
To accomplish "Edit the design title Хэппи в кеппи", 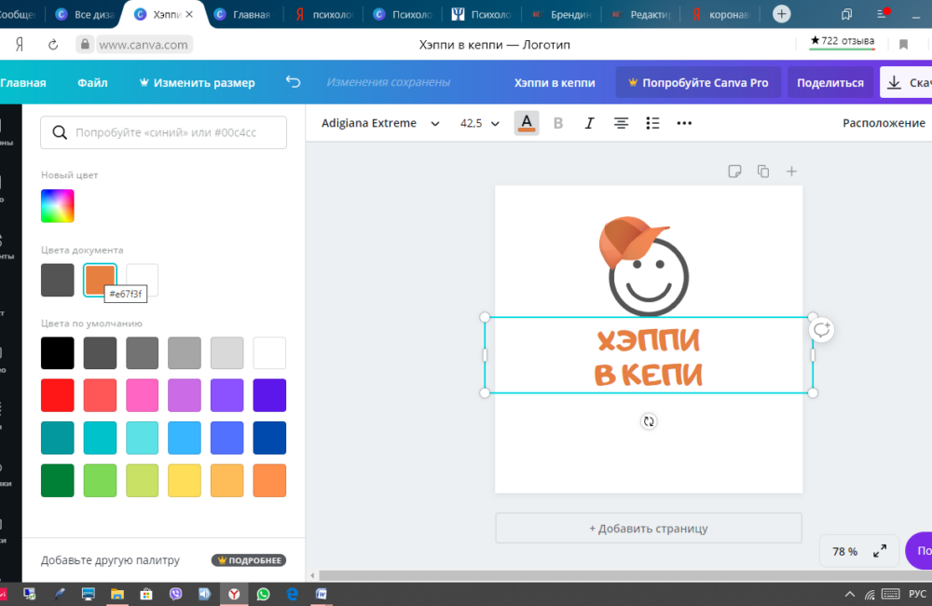I will [554, 83].
